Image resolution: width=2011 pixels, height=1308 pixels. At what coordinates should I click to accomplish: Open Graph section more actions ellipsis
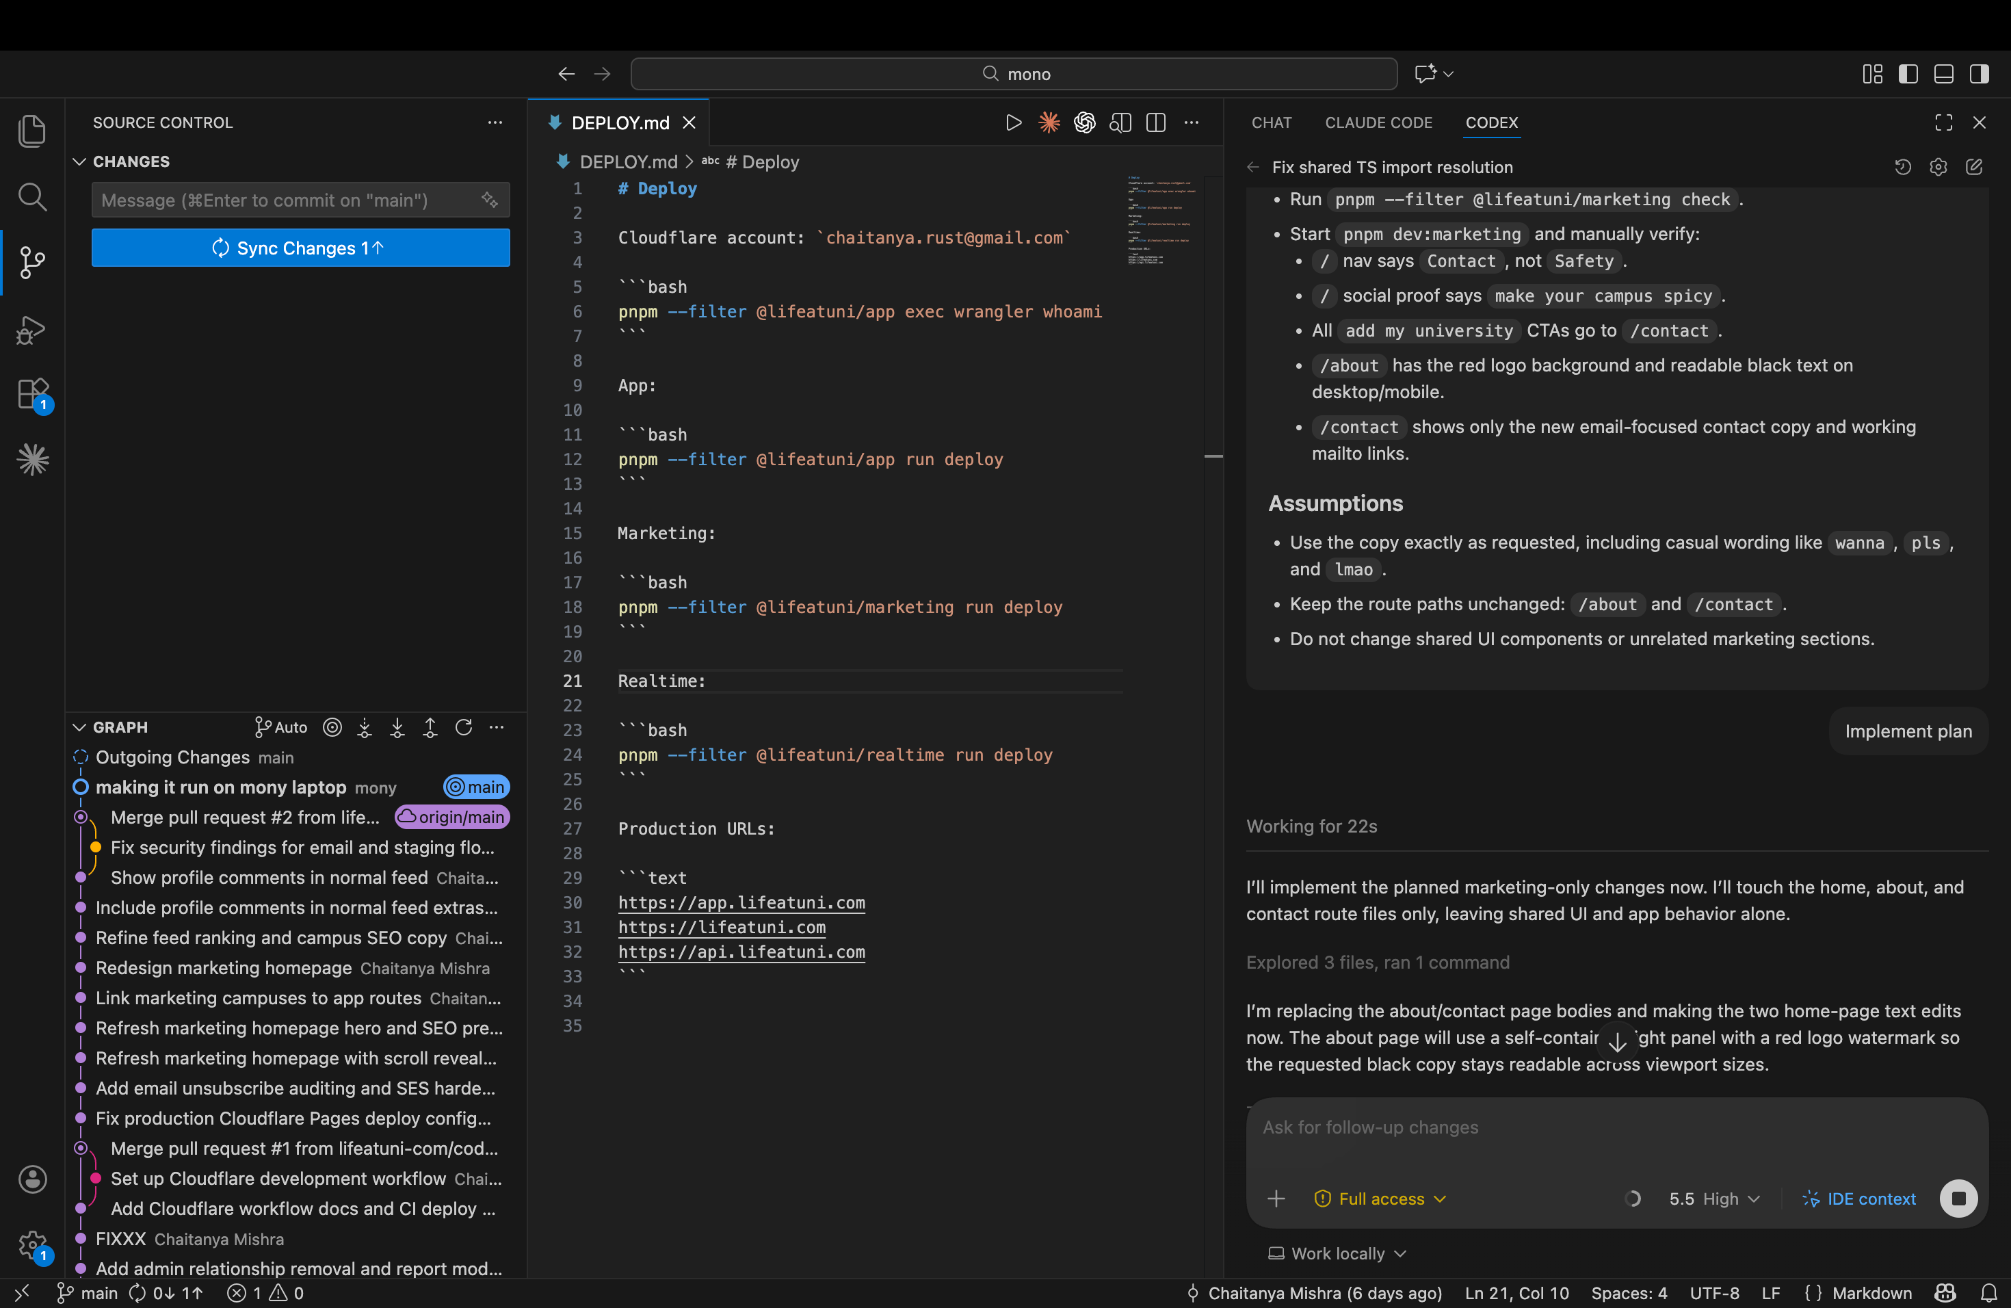point(497,727)
